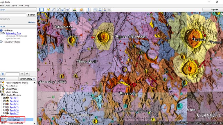The height and width of the screenshot is (125, 223).
Task: Open the Sightseeing Tour link
Action: (x=13, y=33)
